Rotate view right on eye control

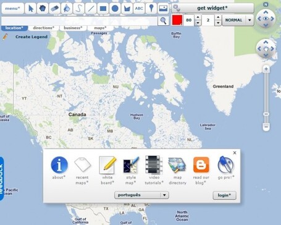pyautogui.click(x=272, y=19)
